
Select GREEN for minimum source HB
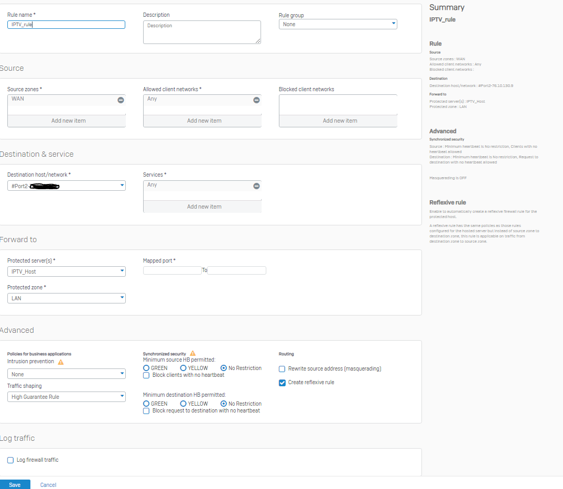pos(146,368)
